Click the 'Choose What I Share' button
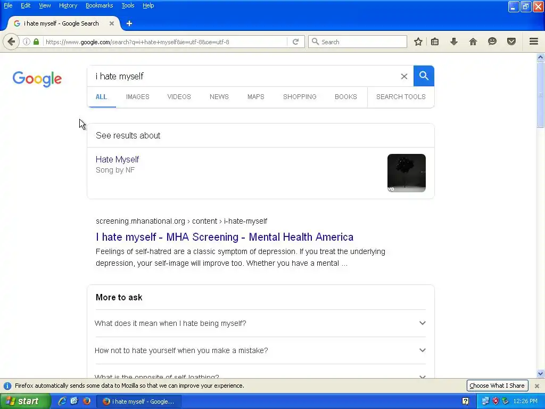Viewport: 545px width, 409px height. (x=497, y=386)
